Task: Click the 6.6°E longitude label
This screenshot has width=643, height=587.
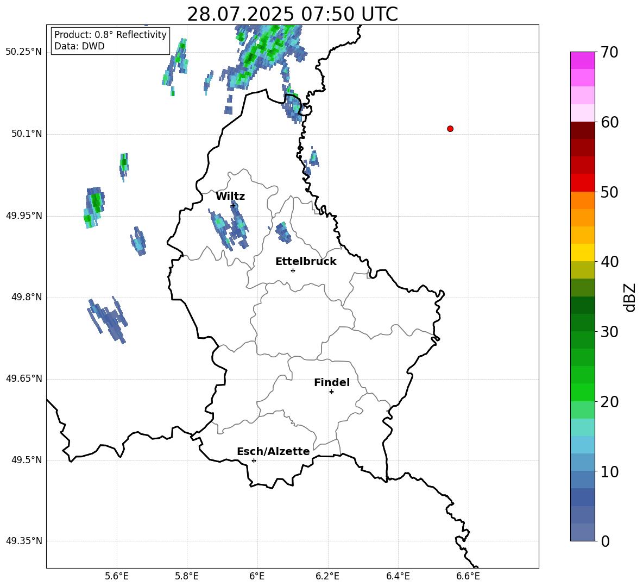Action: 468,576
